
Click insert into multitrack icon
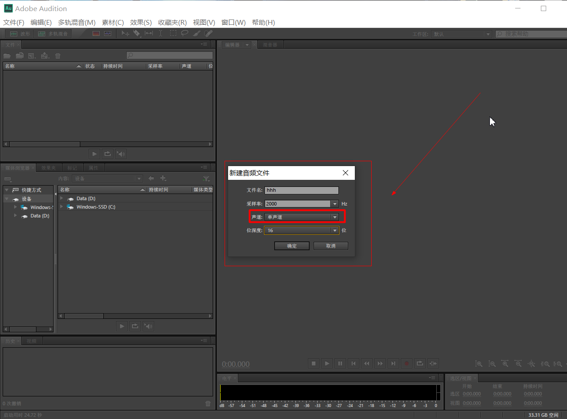click(44, 56)
